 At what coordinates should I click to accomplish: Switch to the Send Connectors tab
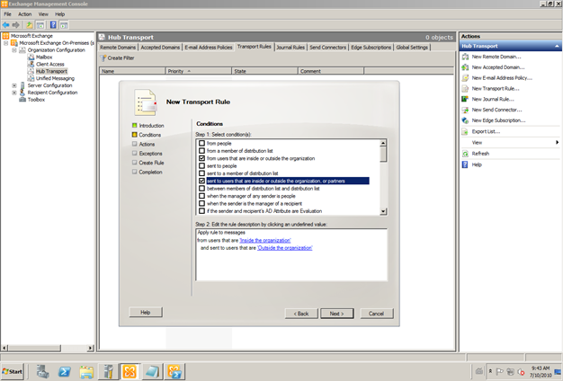328,48
